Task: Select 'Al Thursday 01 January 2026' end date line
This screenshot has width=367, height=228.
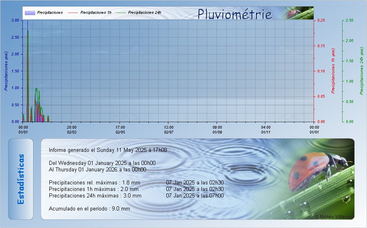Action: [x=97, y=170]
